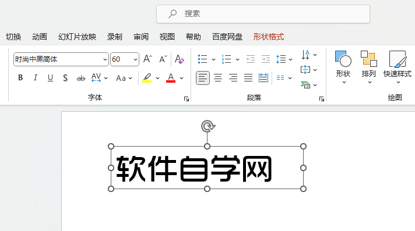Increase list indent level

[x=265, y=59]
